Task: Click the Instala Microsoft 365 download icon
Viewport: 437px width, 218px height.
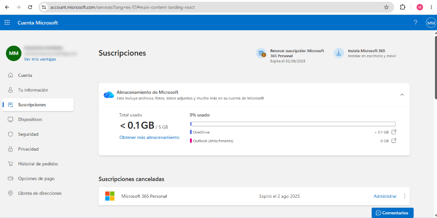Action: (338, 53)
